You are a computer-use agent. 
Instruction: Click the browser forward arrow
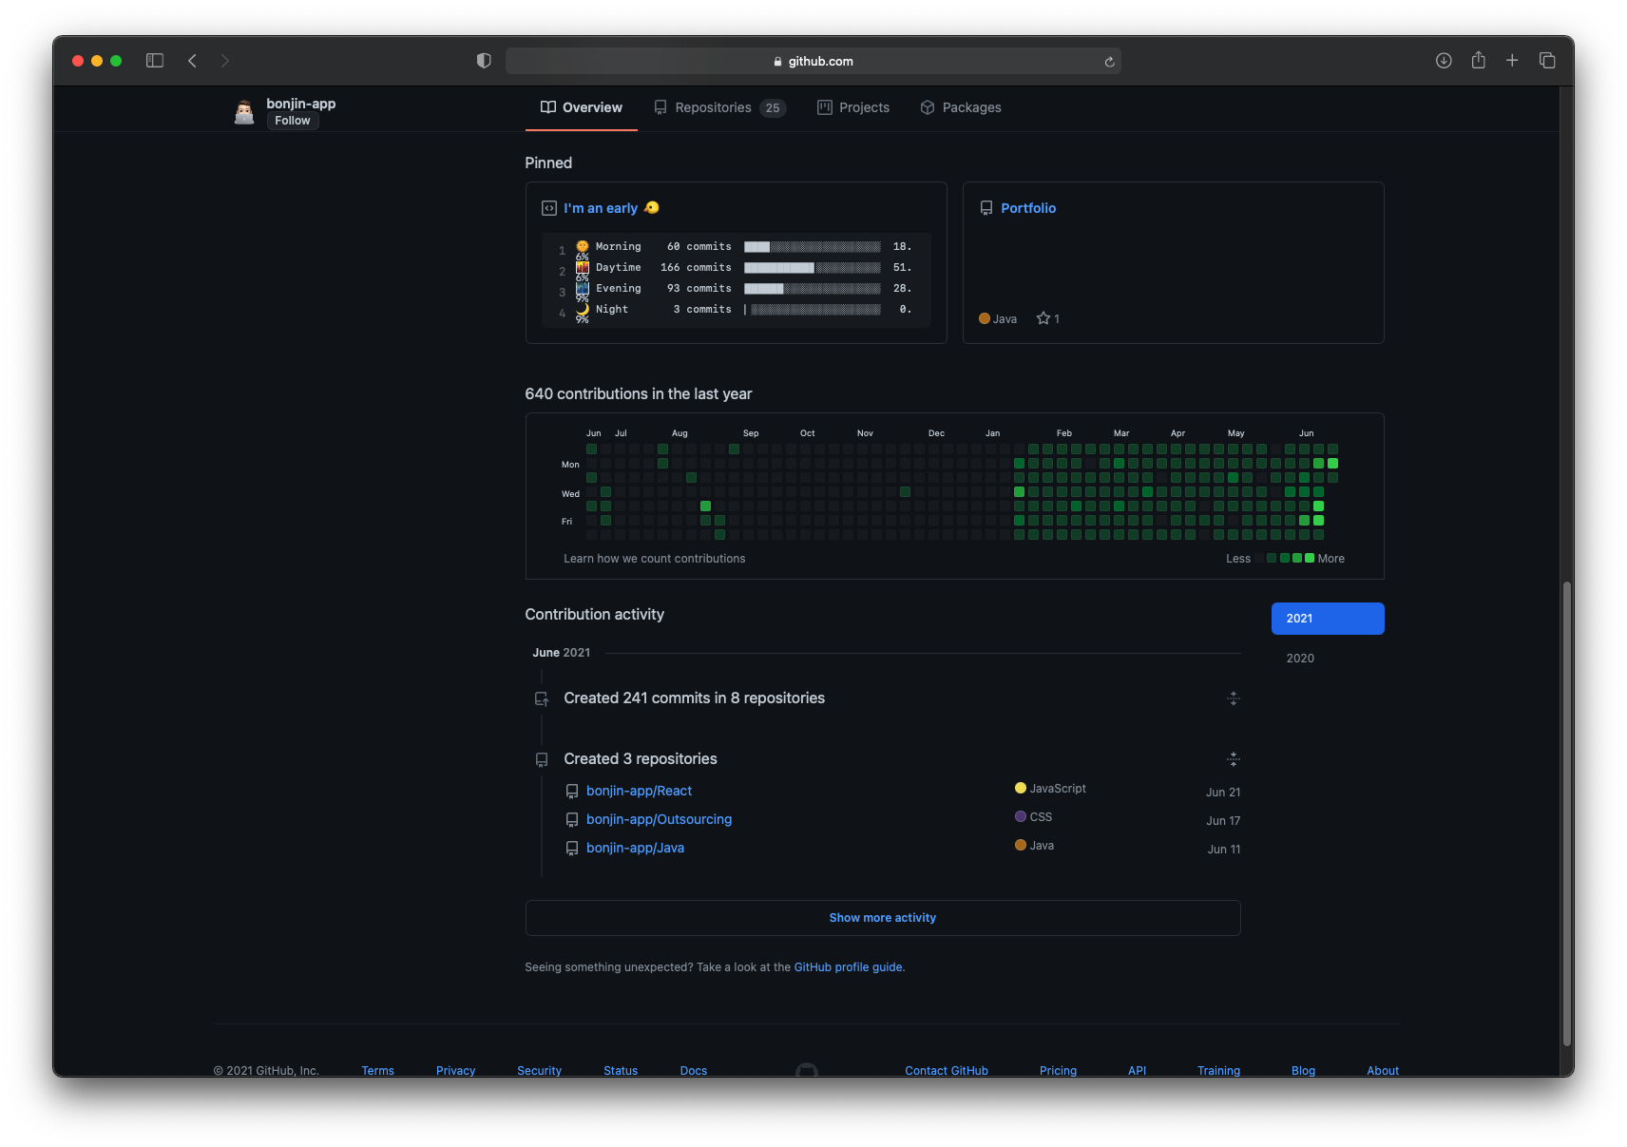(225, 61)
